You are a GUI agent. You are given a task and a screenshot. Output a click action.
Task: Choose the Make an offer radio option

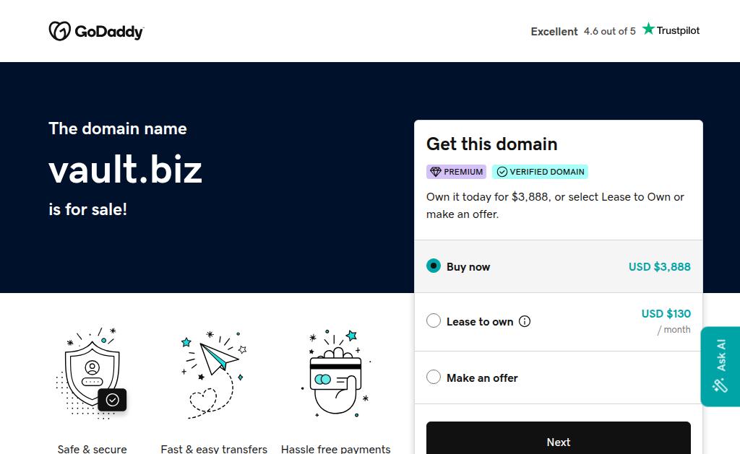pyautogui.click(x=434, y=377)
